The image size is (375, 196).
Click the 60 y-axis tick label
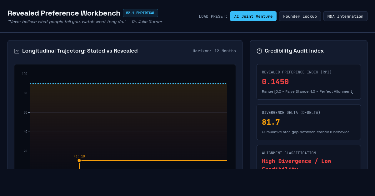25,112
